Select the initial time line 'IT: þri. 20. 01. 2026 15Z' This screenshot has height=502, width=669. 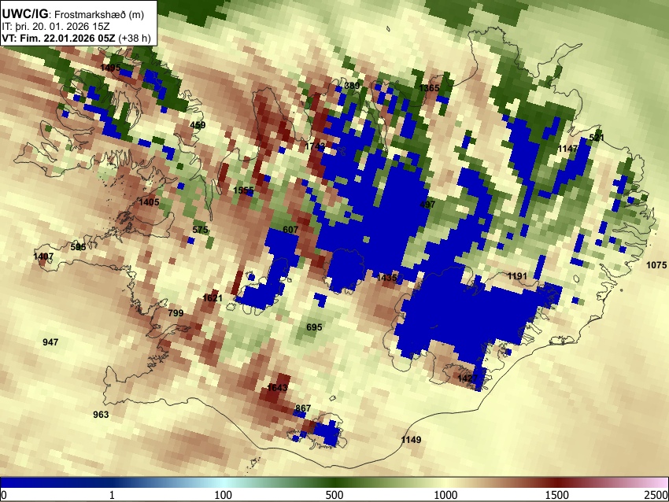coord(55,27)
